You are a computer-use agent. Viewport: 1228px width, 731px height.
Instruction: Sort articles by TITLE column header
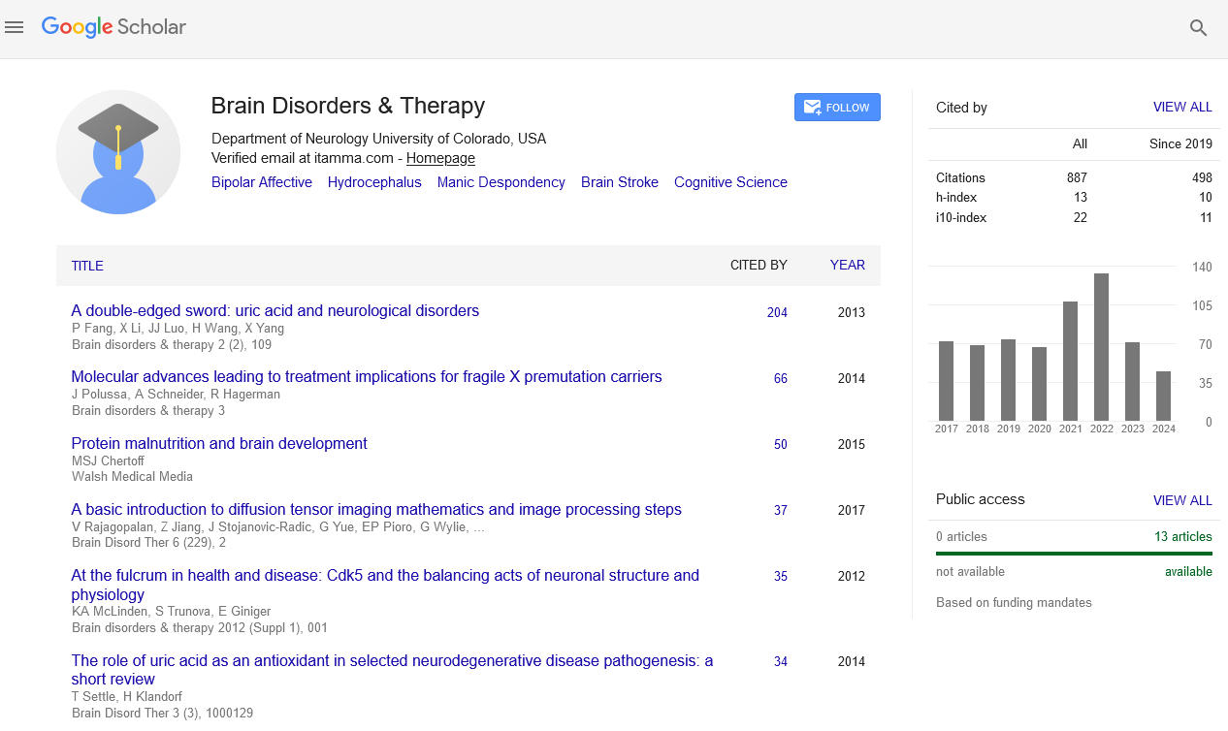(87, 266)
